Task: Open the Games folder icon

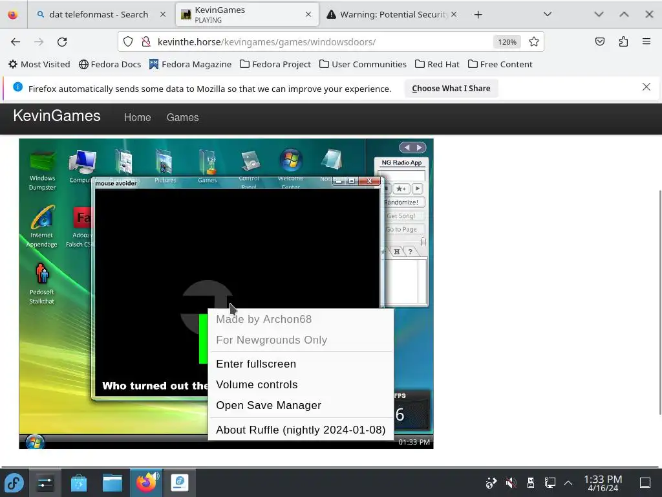Action: (x=208, y=166)
